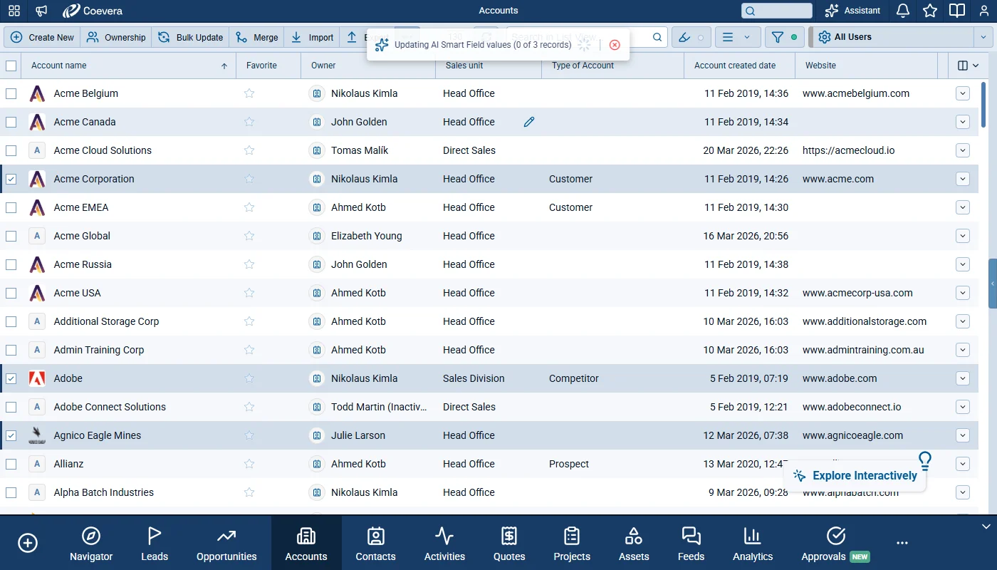This screenshot has width=997, height=570.
Task: Click the Create New button
Action: 43,37
